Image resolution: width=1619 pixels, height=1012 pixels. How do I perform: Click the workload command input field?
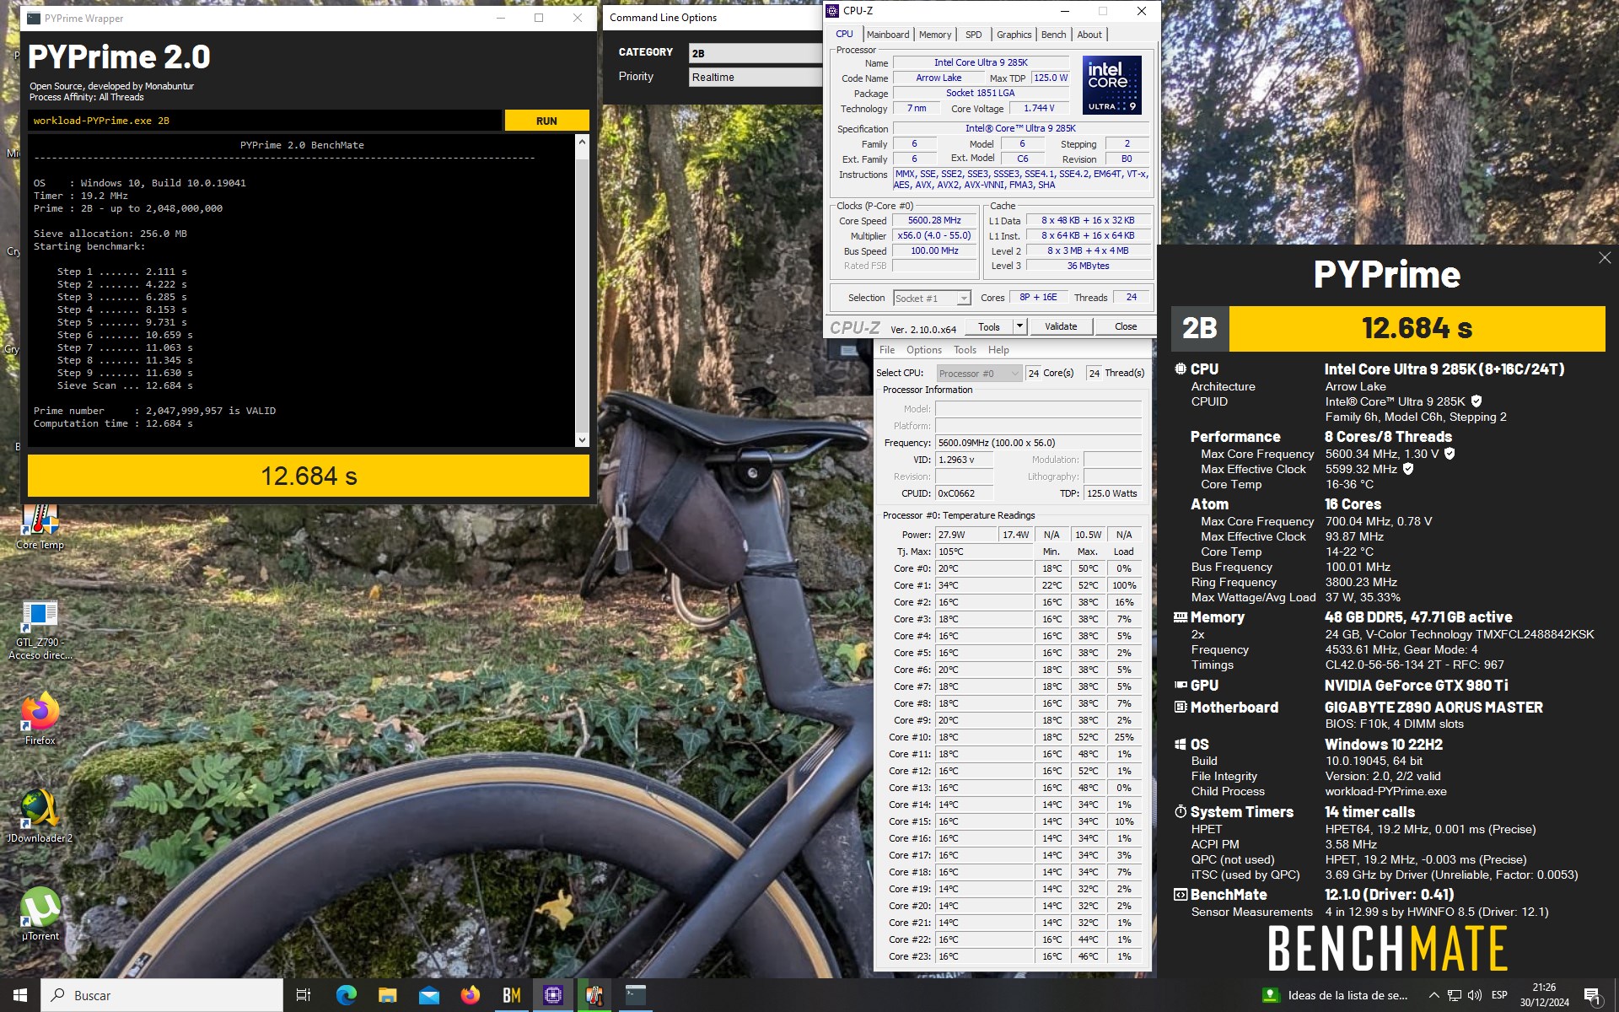coord(265,121)
